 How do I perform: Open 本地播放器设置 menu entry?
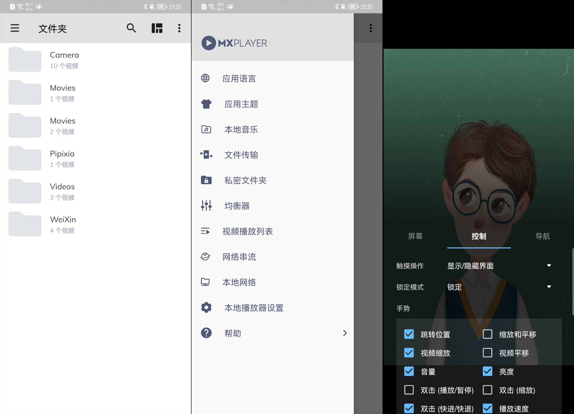click(x=273, y=307)
